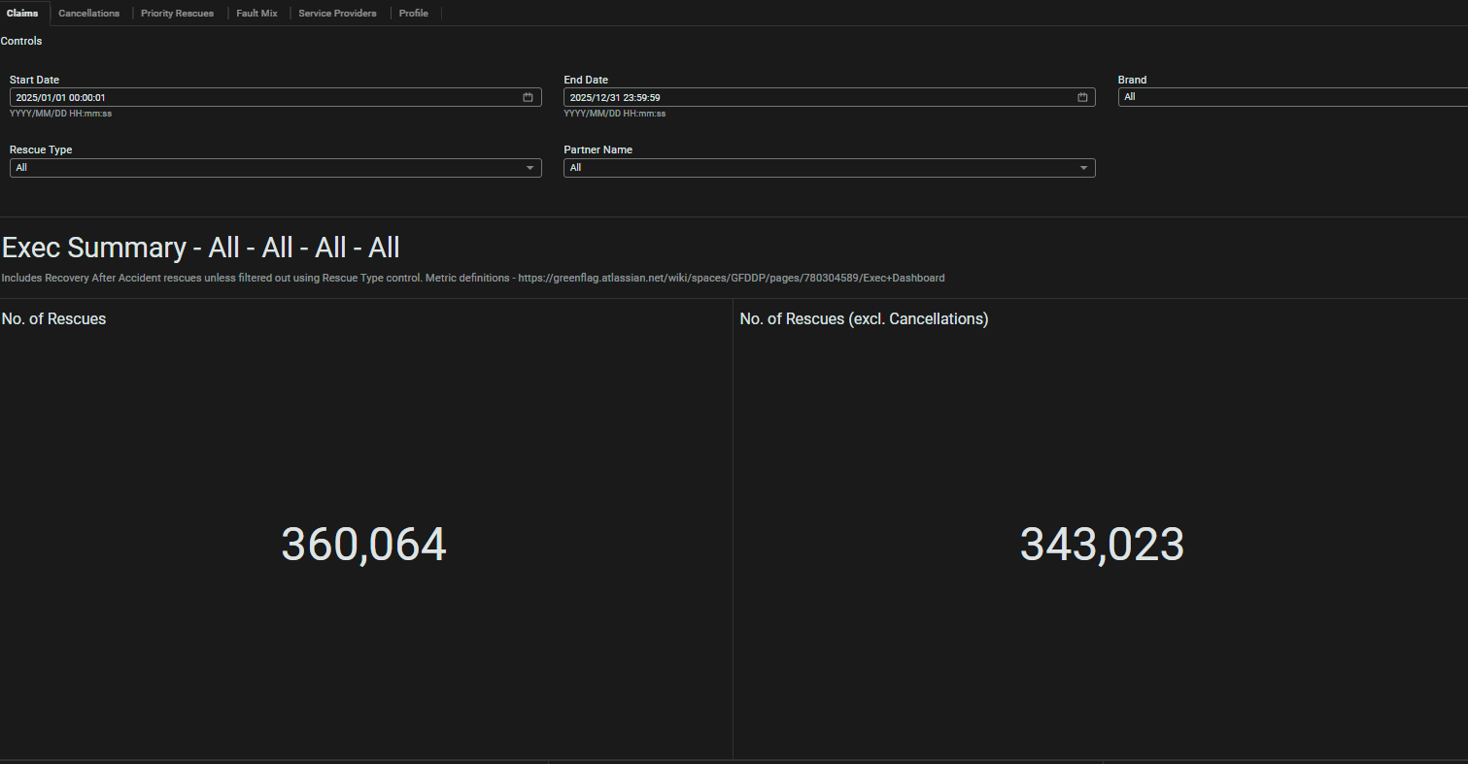The image size is (1468, 764).
Task: Click "No. of Rescues (excl. Cancellations)" title
Action: pos(864,318)
